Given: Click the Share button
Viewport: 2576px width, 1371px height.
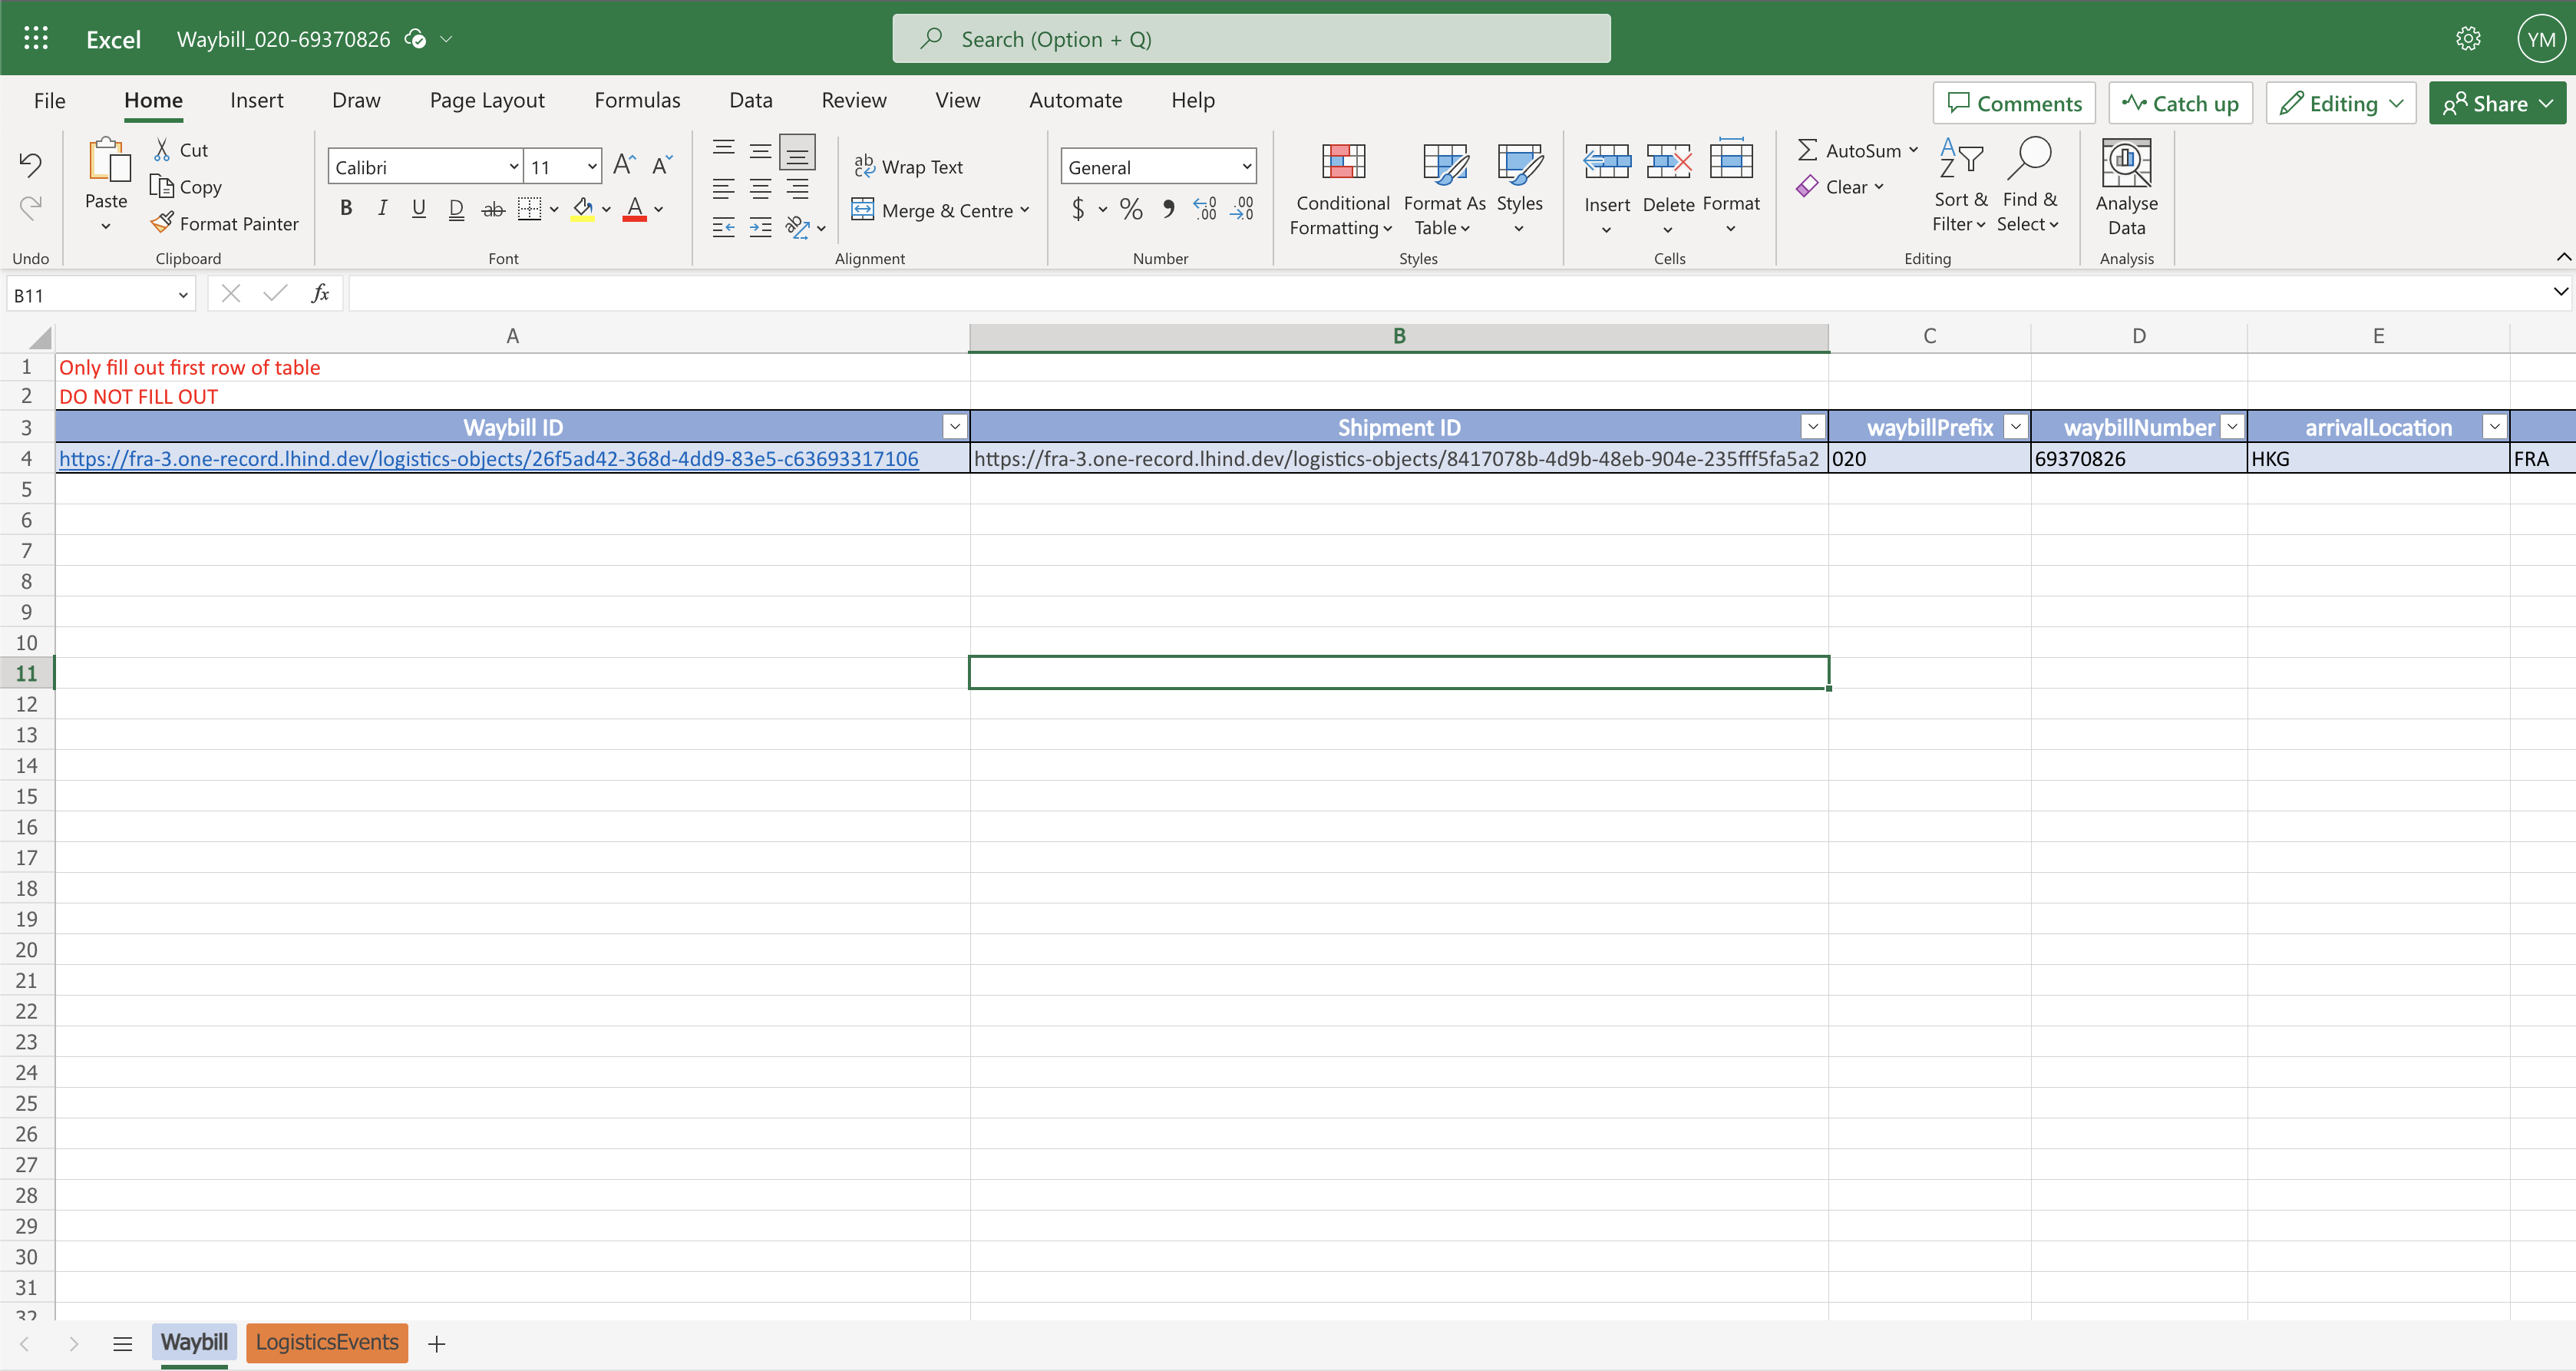Looking at the screenshot, I should [x=2496, y=103].
